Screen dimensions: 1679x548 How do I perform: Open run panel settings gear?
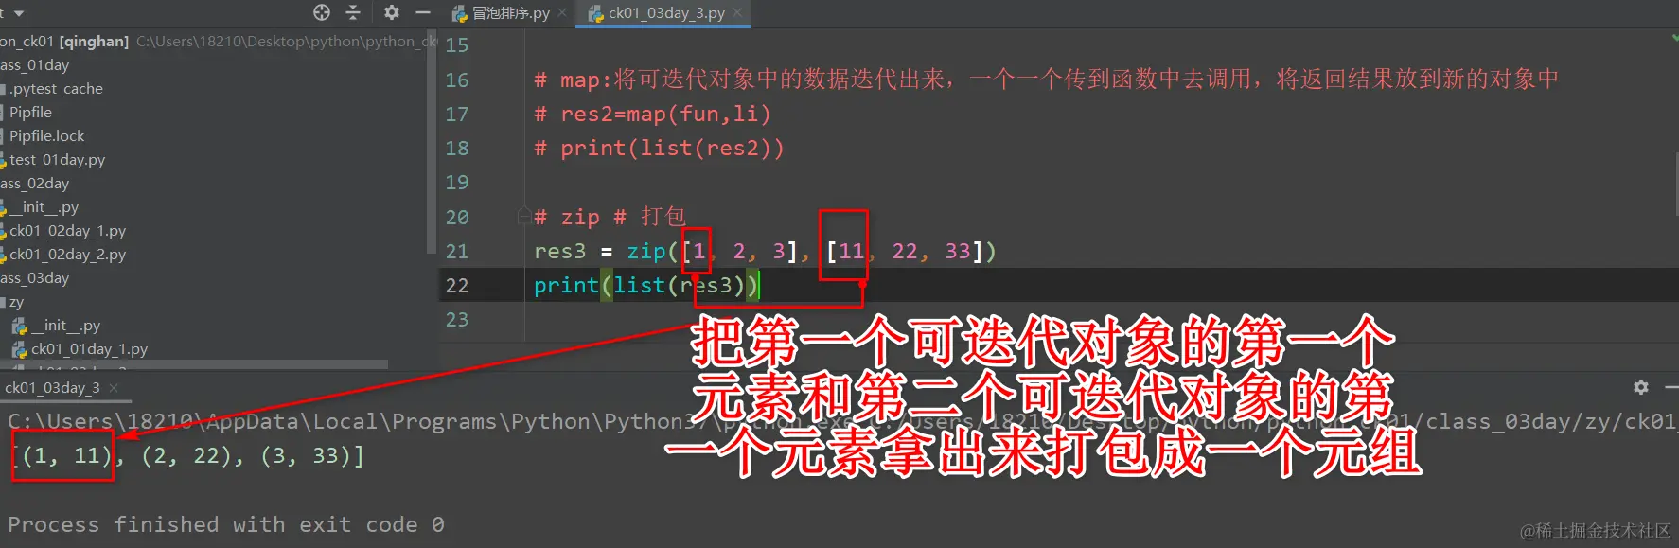tap(1641, 387)
